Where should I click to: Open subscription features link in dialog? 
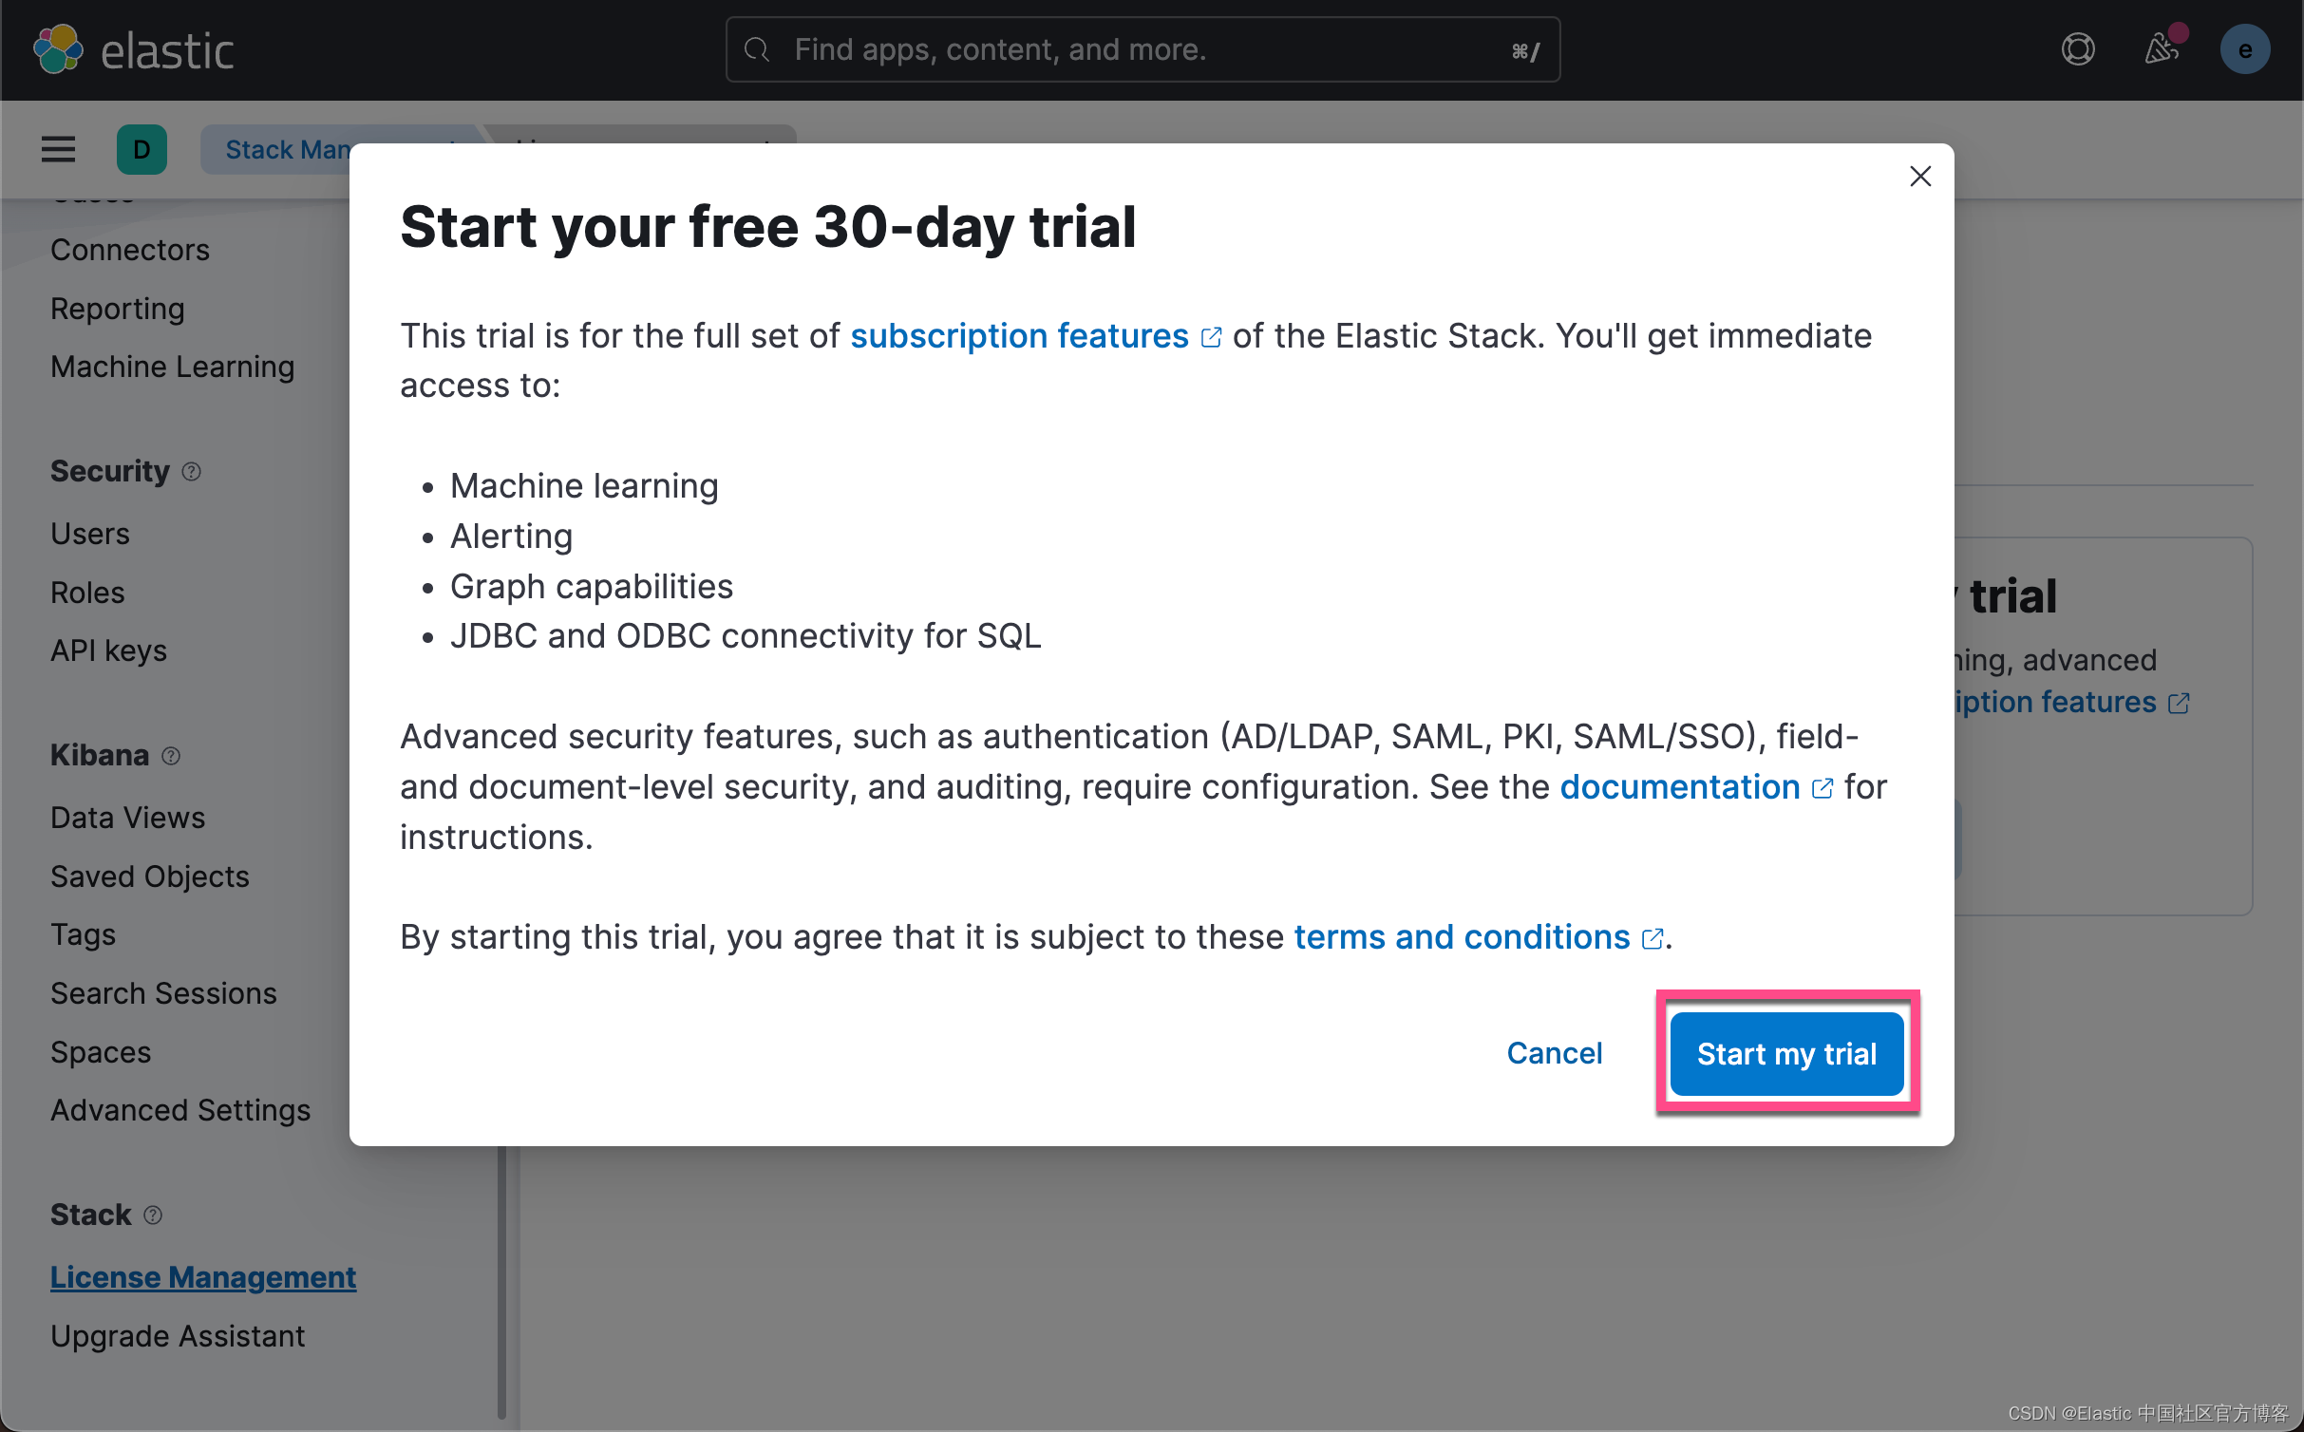1035,336
